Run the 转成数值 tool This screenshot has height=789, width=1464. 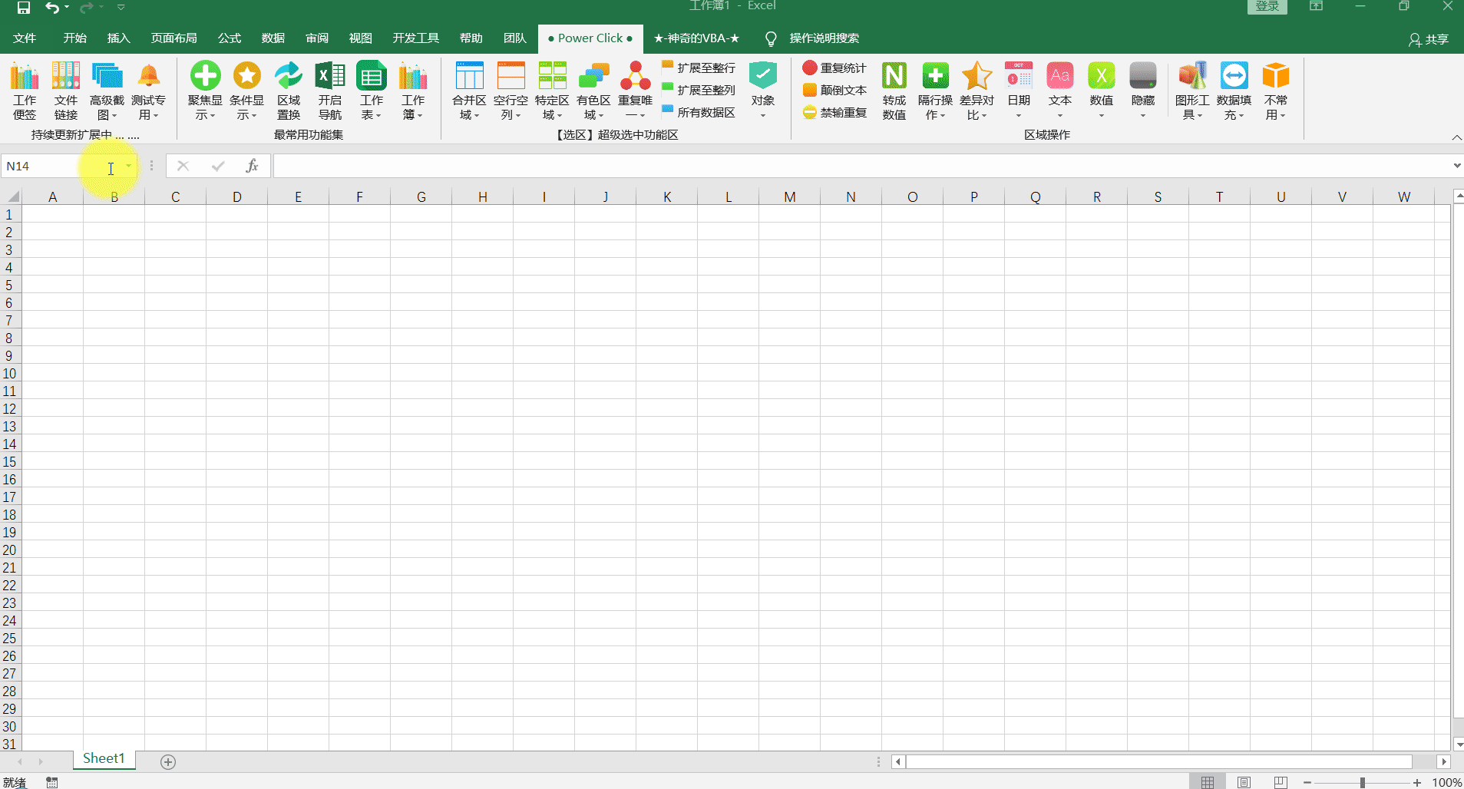coord(894,91)
